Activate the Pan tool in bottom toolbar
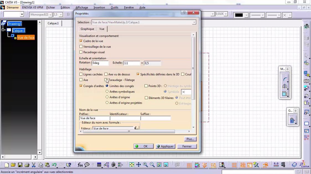311x174 pixels. point(138,165)
